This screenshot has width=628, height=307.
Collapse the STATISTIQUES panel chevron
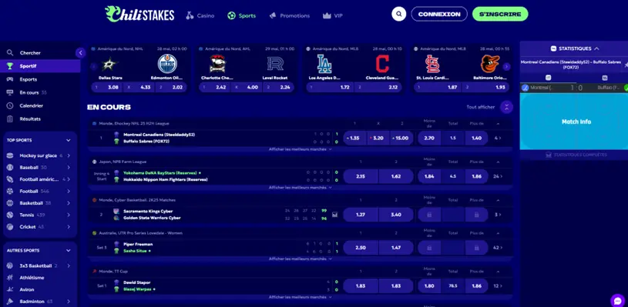(x=596, y=48)
